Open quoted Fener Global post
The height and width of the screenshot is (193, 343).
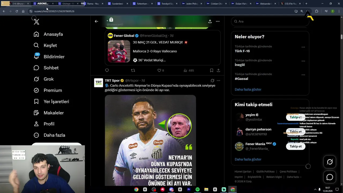tap(163, 48)
